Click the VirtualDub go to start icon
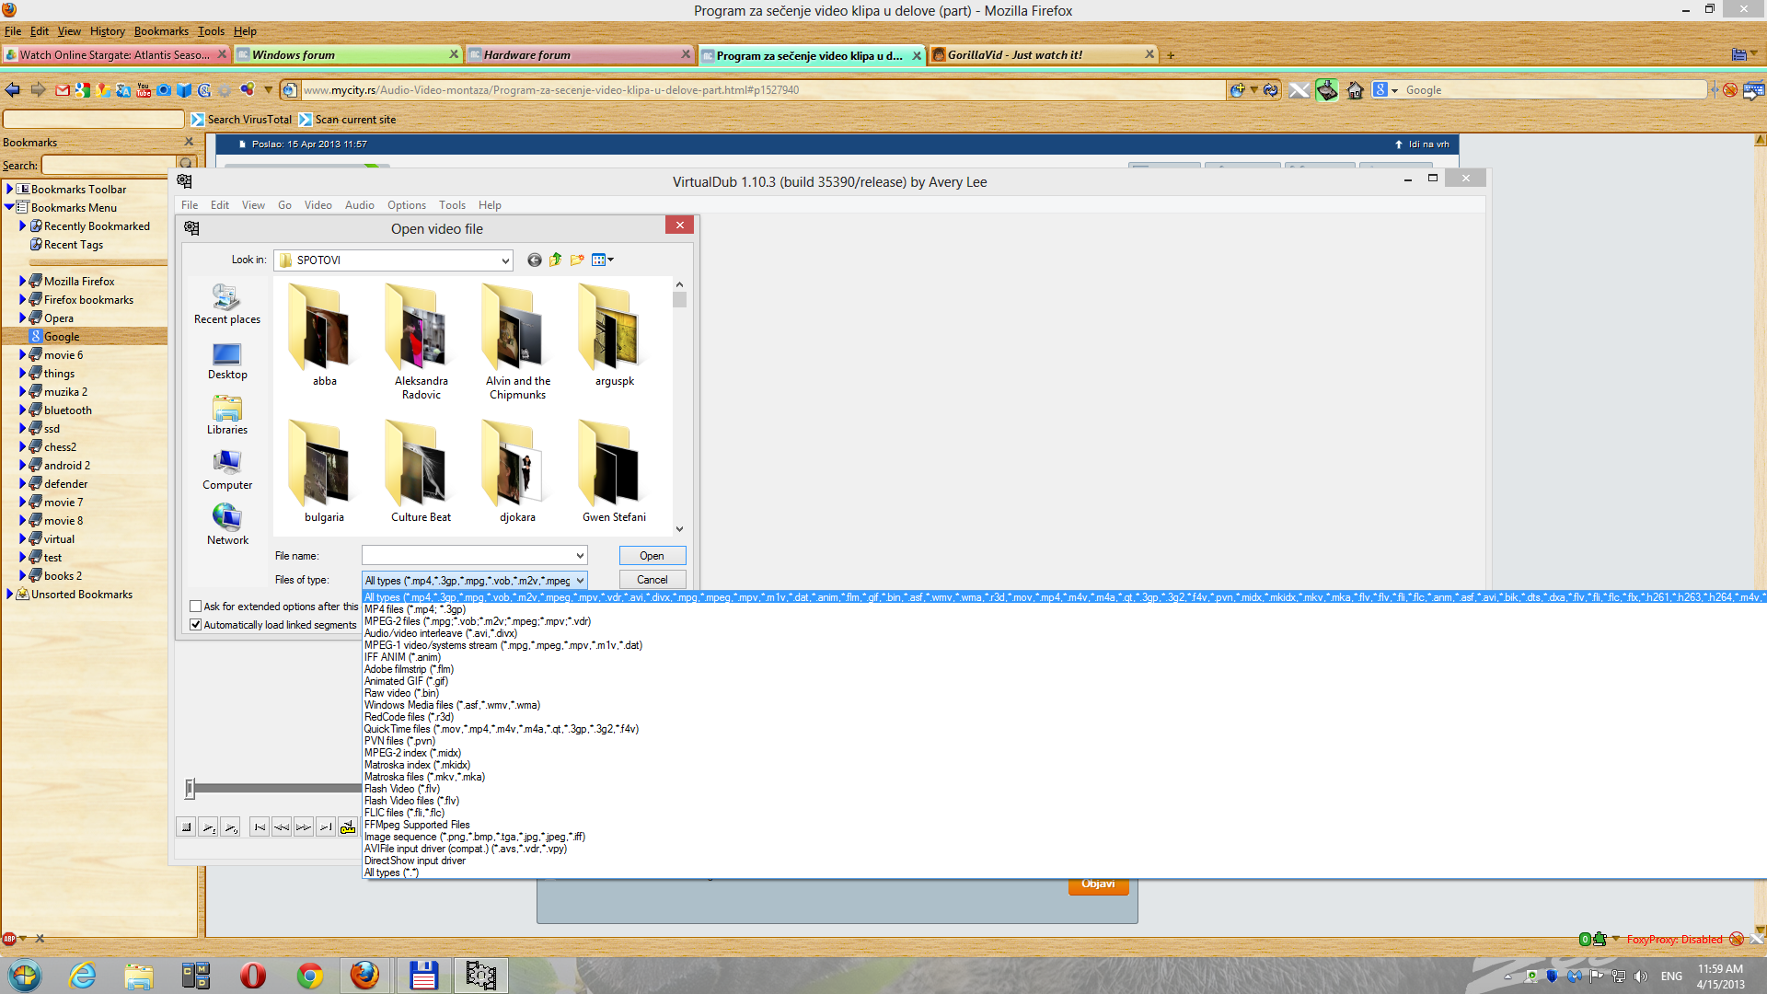The height and width of the screenshot is (994, 1767). 260,827
